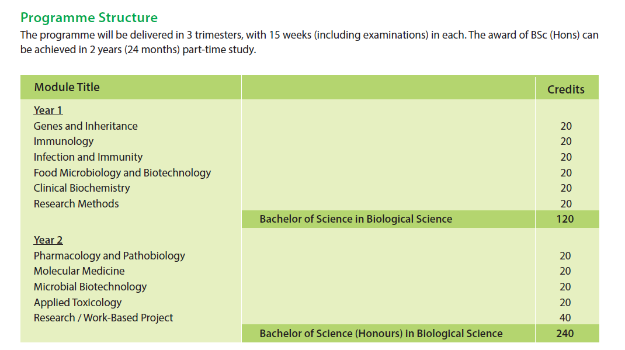Select the Module Title column header
Image resolution: width=625 pixels, height=350 pixels.
[x=67, y=87]
